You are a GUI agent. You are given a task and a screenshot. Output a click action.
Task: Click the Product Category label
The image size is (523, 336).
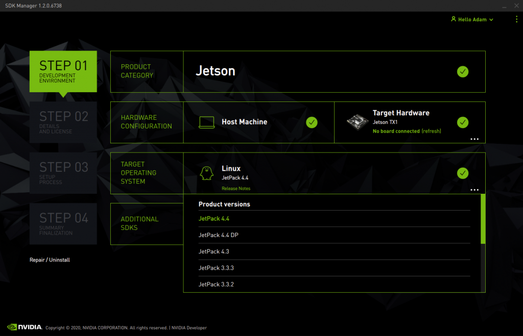point(137,71)
